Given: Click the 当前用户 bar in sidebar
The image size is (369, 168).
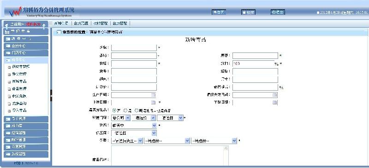Looking at the screenshot, I should pyautogui.click(x=26, y=24).
